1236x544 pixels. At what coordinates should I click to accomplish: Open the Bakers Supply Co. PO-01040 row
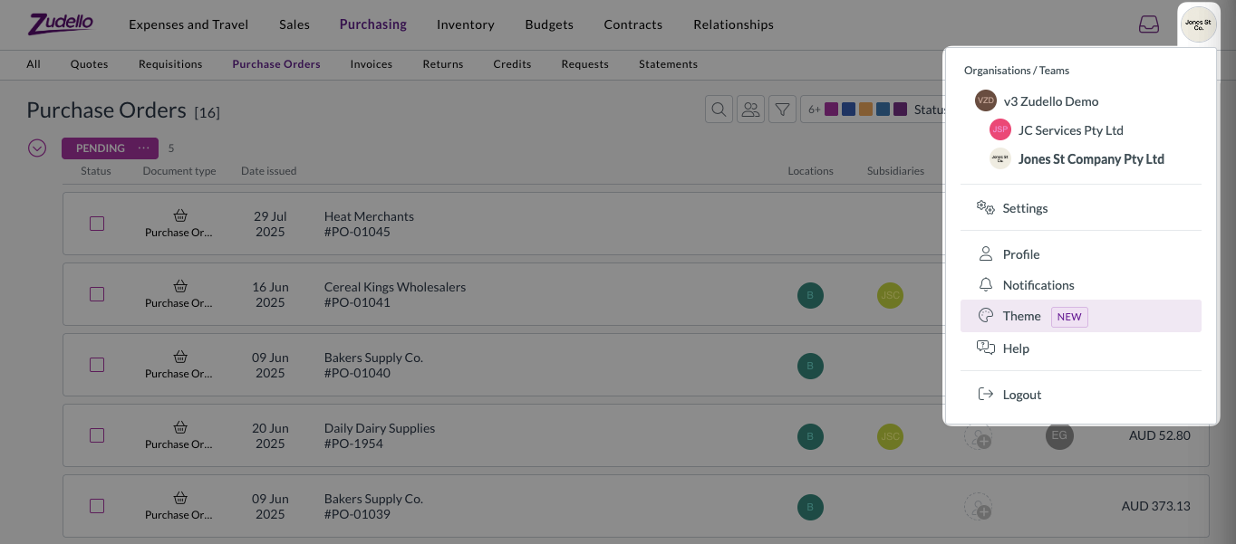[373, 365]
